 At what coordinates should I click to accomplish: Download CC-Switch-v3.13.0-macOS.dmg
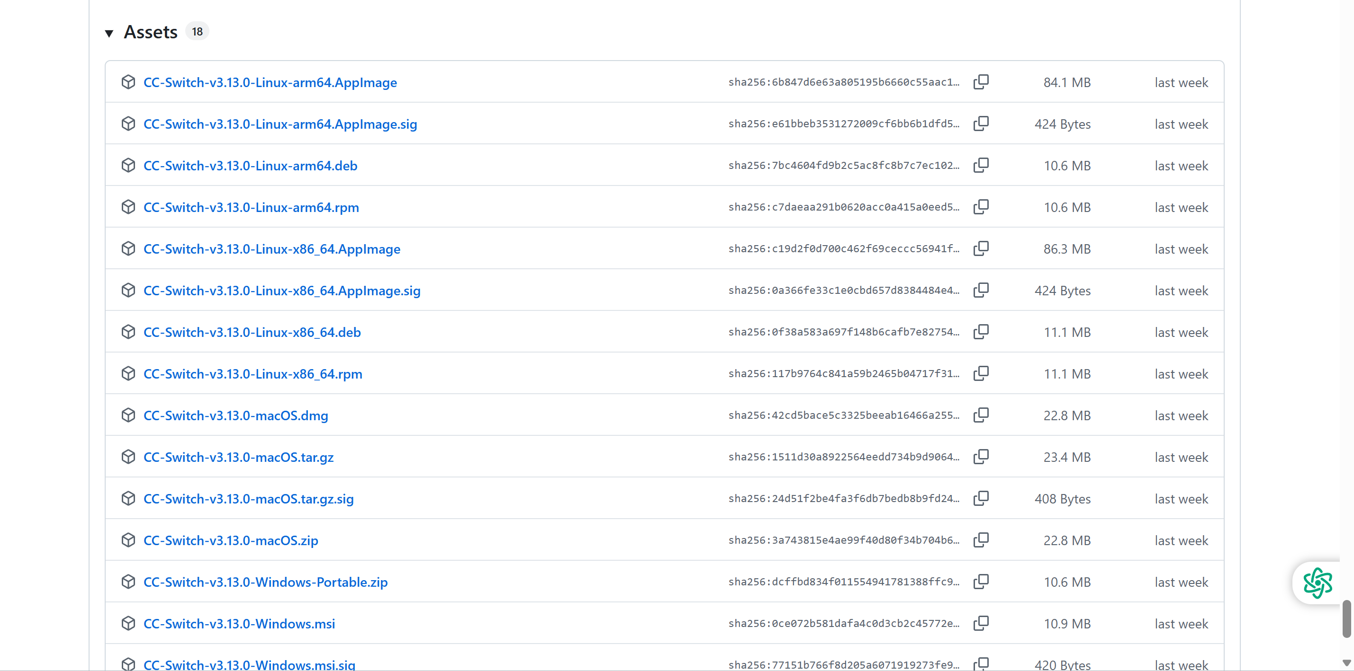point(236,416)
